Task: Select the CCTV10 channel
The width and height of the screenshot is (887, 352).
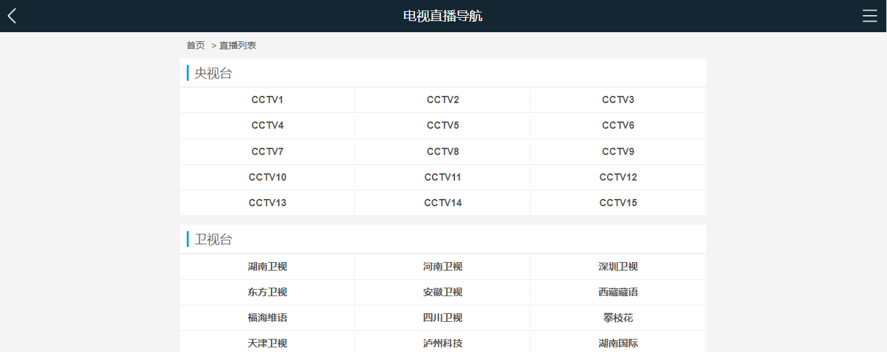Action: 267,177
